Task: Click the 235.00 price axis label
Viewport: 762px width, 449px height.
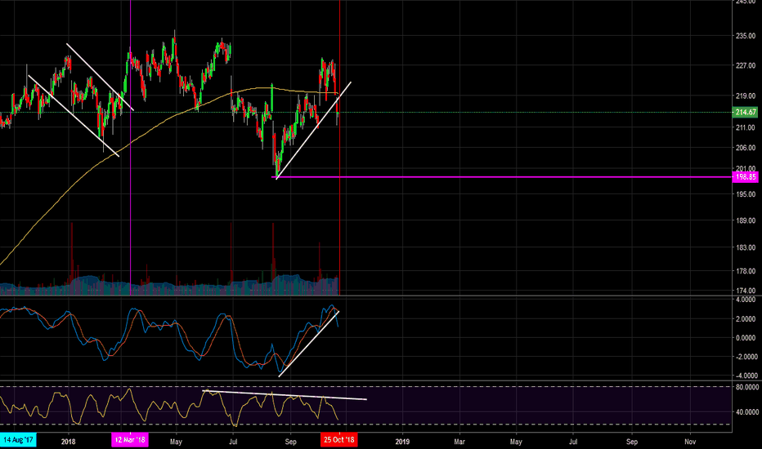Action: pos(746,36)
